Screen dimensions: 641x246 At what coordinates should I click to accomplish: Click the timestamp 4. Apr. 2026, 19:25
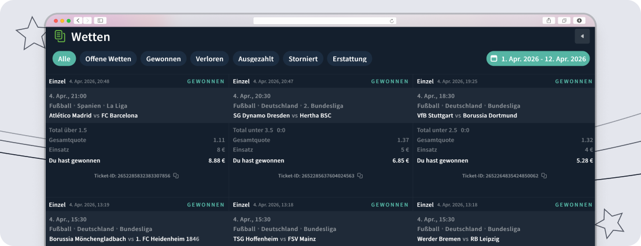457,81
